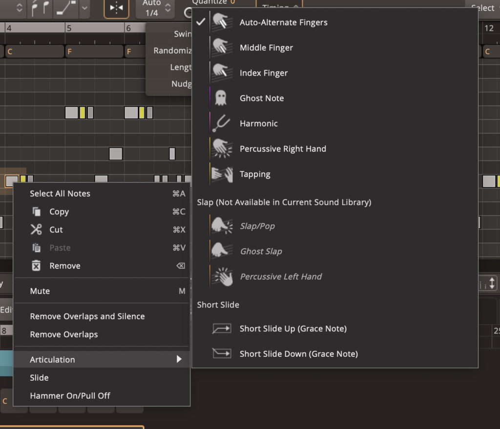Click the greyed-out Slap/Pop articulation

pos(335,226)
